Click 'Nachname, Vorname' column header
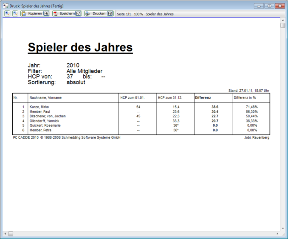 (x=45, y=98)
